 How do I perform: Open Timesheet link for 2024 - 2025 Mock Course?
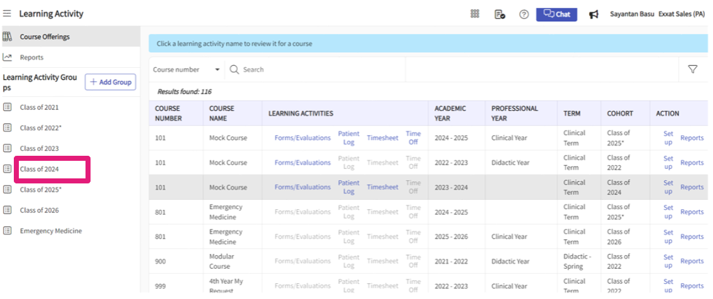pyautogui.click(x=382, y=138)
